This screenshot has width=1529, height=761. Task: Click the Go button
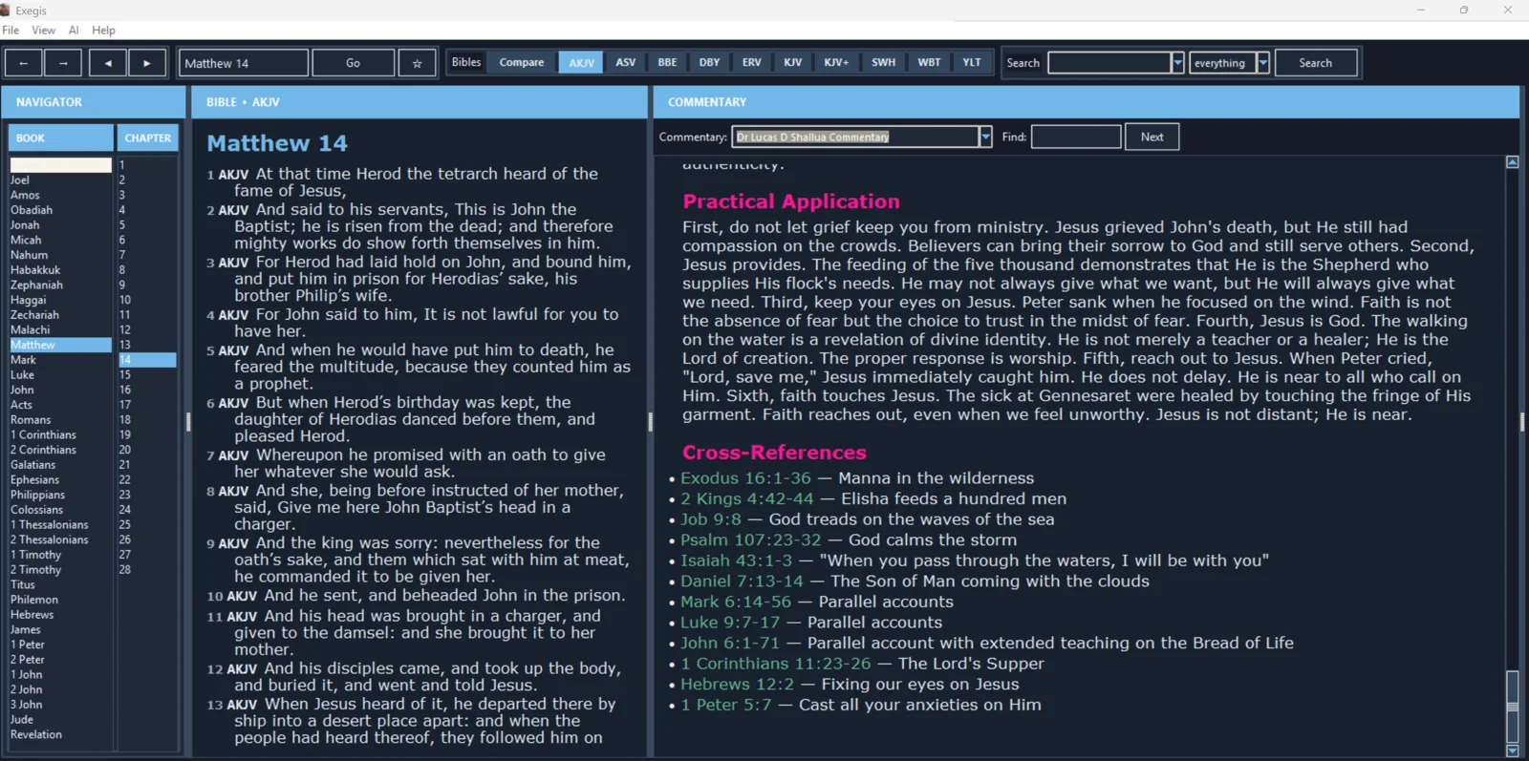[353, 63]
